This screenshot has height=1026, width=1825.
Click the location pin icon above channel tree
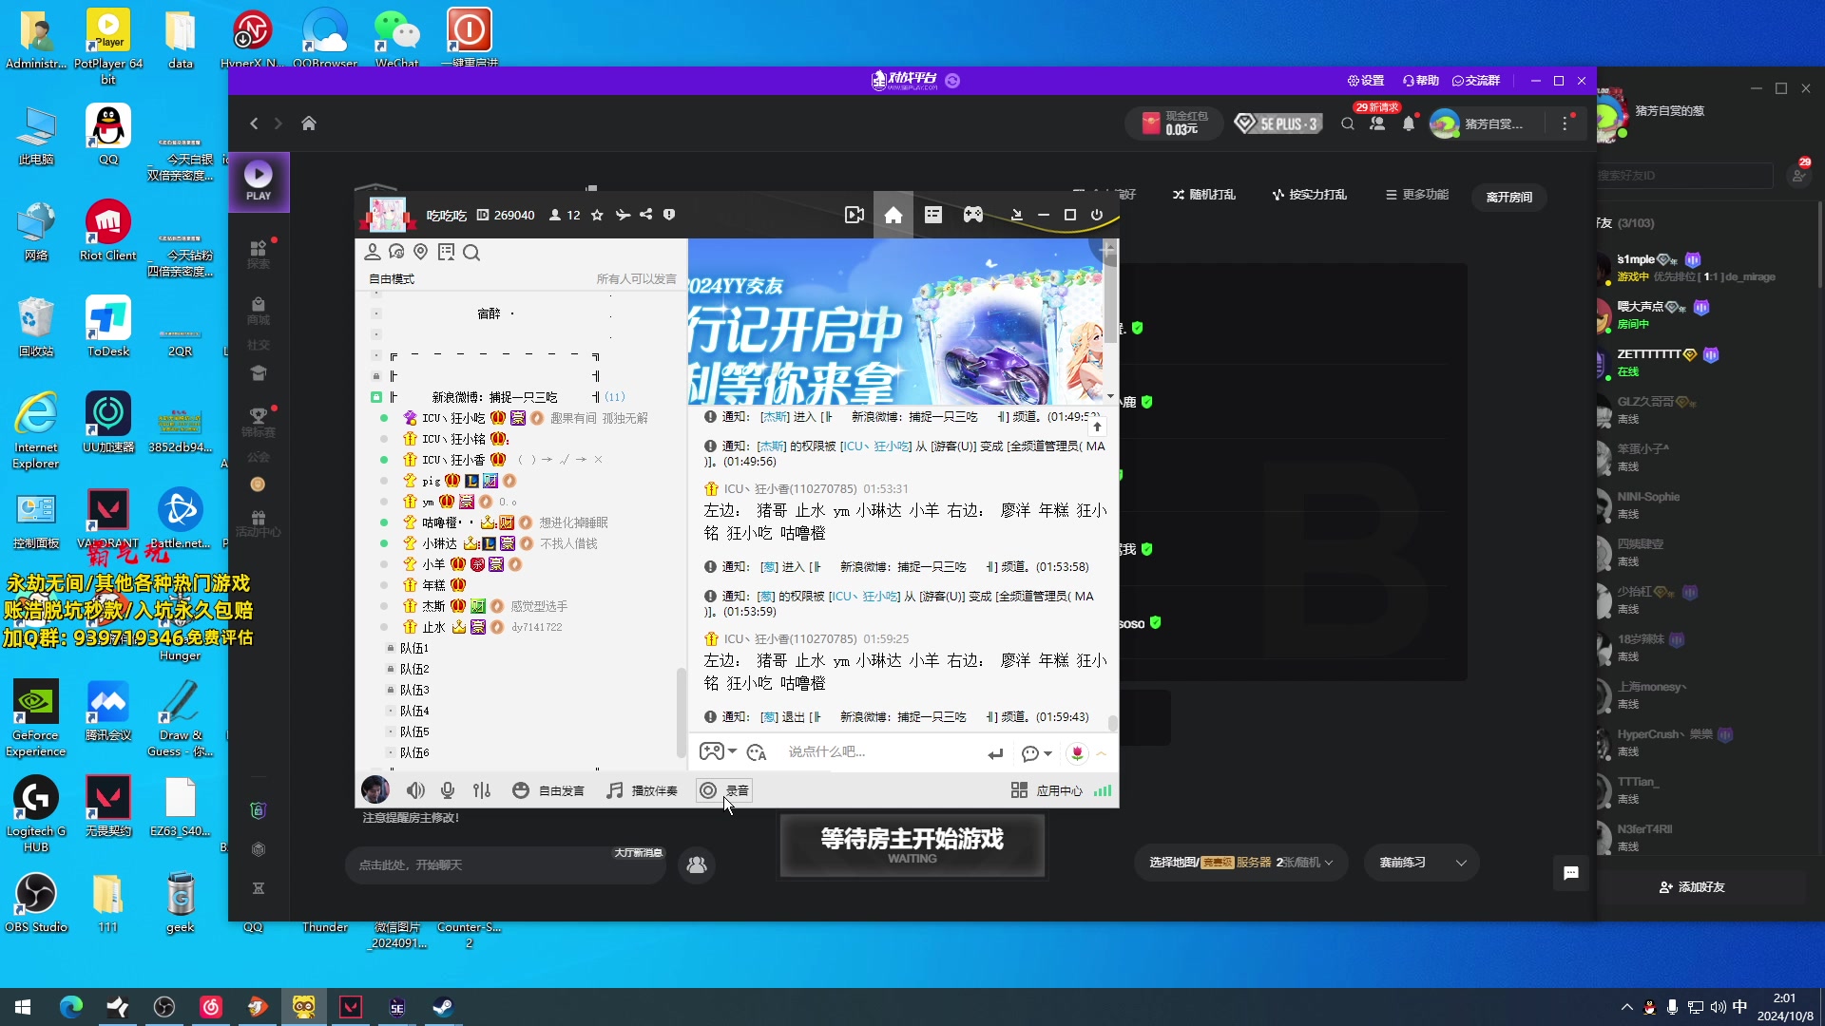pos(420,252)
